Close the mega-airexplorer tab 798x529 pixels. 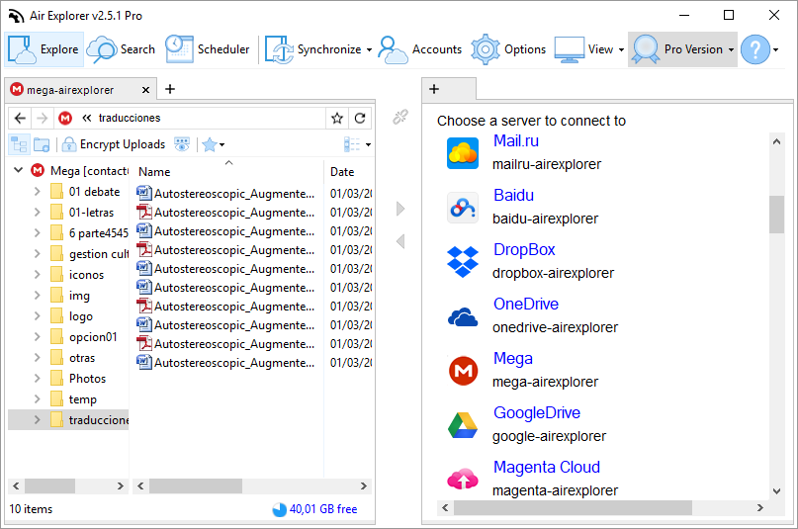[145, 90]
